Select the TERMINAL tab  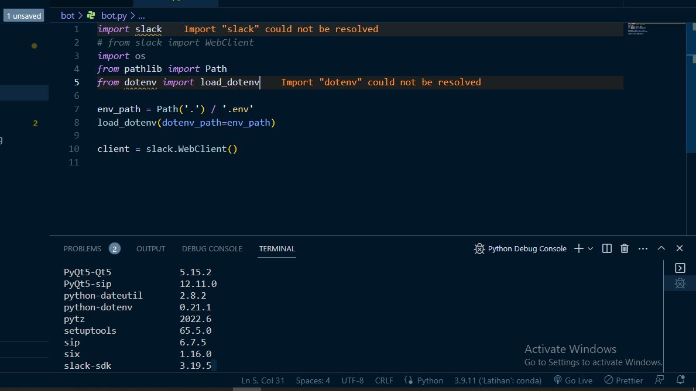click(277, 249)
